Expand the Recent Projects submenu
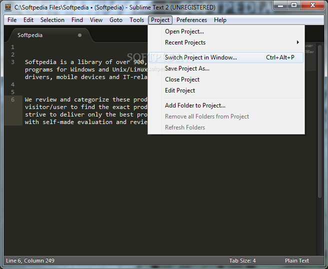Viewport: 328px width, 269px height. 226,42
